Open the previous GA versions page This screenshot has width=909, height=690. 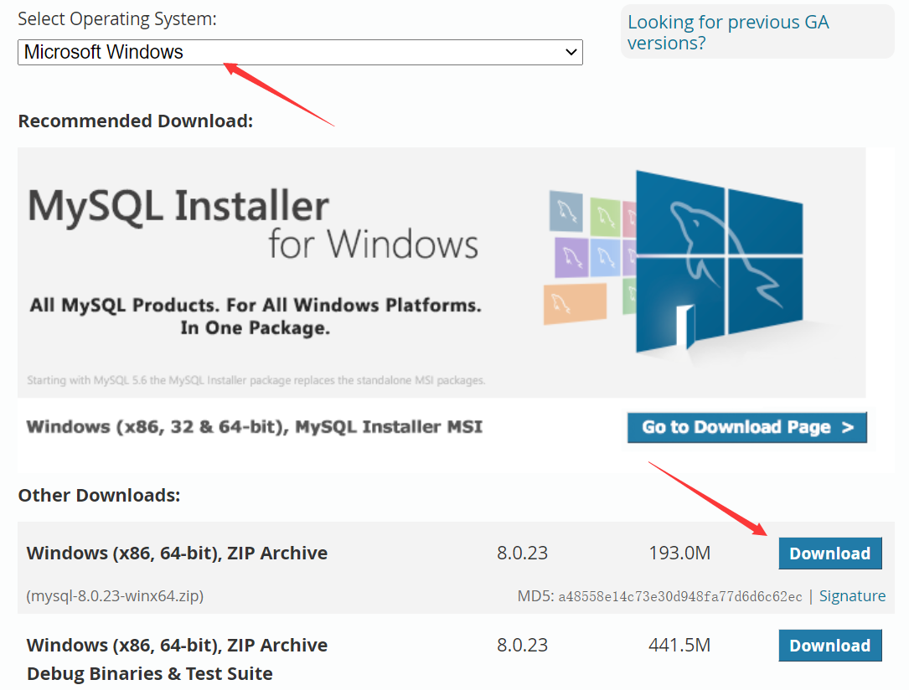click(727, 32)
